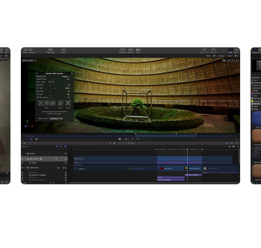
Task: Toggle the Multicolor Vignette checkbox
Action: [22, 175]
